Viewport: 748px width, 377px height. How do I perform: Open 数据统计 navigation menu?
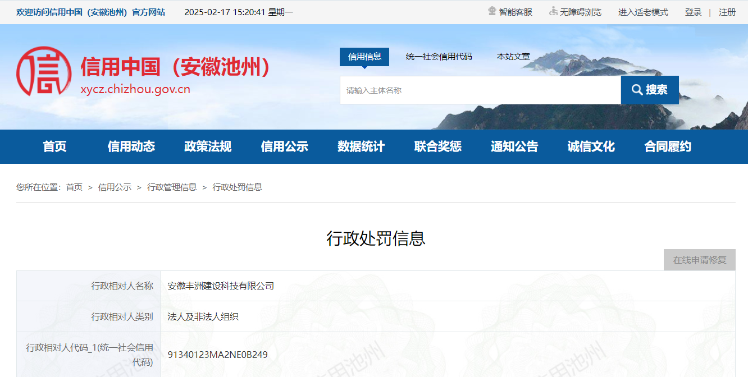(361, 146)
